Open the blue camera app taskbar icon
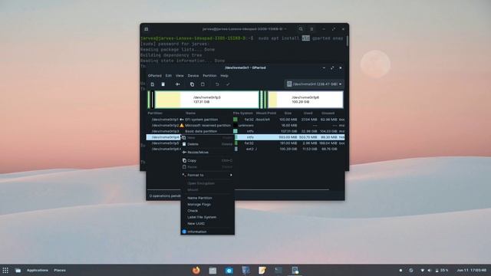This screenshot has width=491, height=276. (x=229, y=271)
